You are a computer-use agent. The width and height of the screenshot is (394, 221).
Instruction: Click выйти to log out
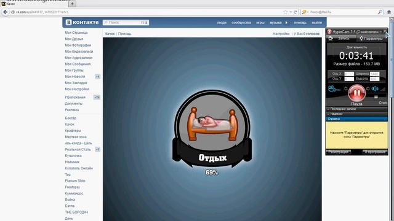coord(317,23)
